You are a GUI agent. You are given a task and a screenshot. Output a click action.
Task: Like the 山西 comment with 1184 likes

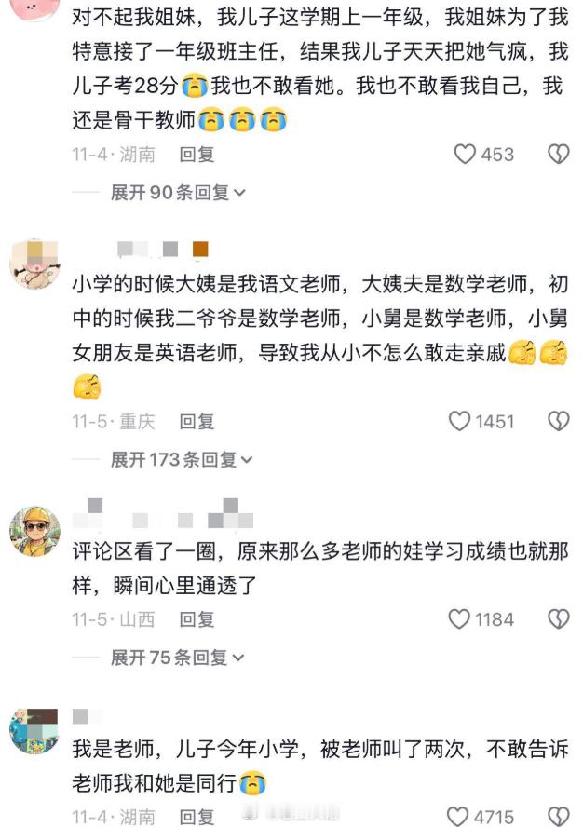[459, 618]
